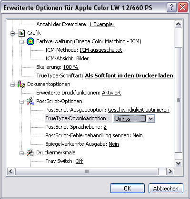Click the Tray Switch Off value
Screen dimensions: 190x199
click(79, 161)
